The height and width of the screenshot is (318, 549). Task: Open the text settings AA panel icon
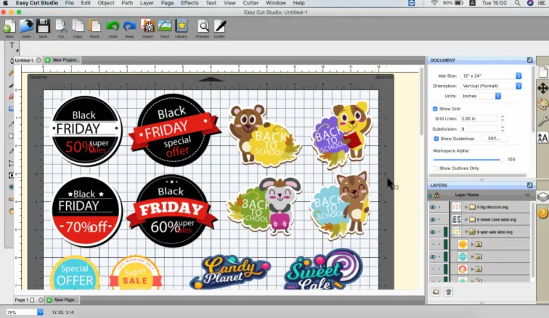coord(542,138)
